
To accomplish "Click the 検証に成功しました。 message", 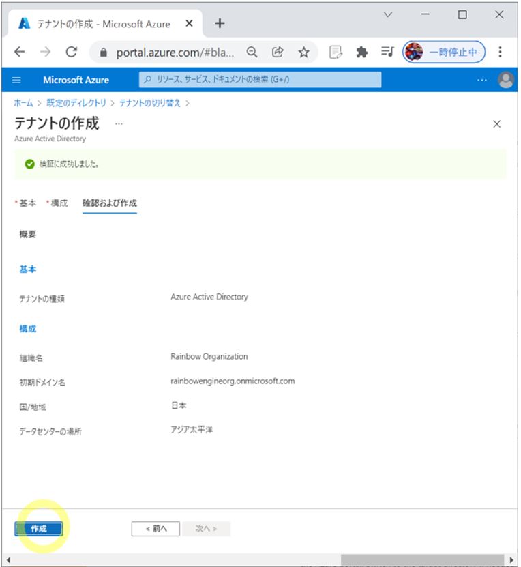I will [69, 164].
